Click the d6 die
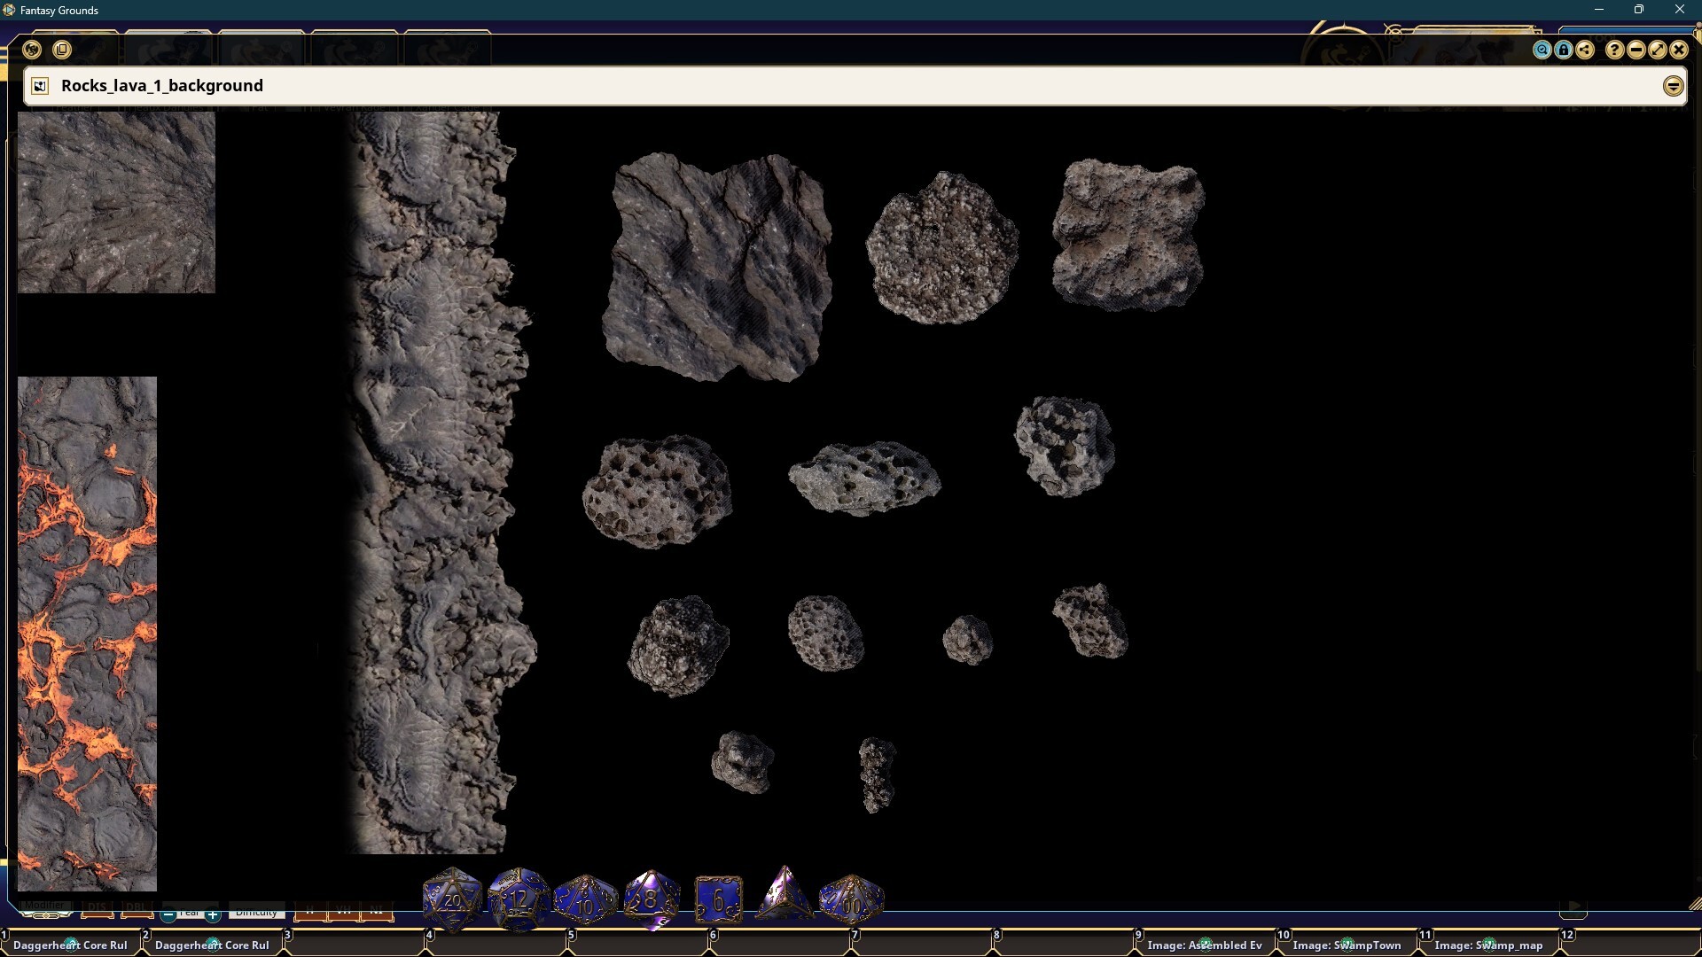The width and height of the screenshot is (1702, 957). point(718,899)
